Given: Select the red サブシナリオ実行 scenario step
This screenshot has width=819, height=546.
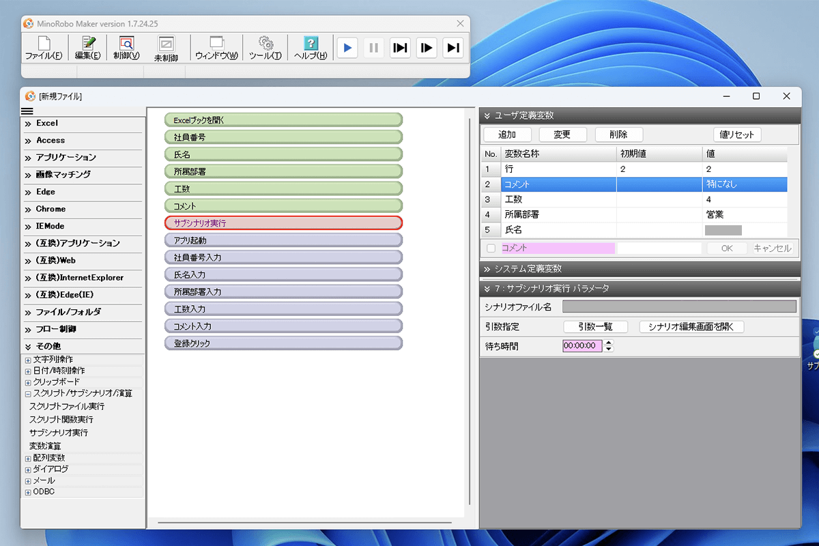Looking at the screenshot, I should (x=283, y=223).
